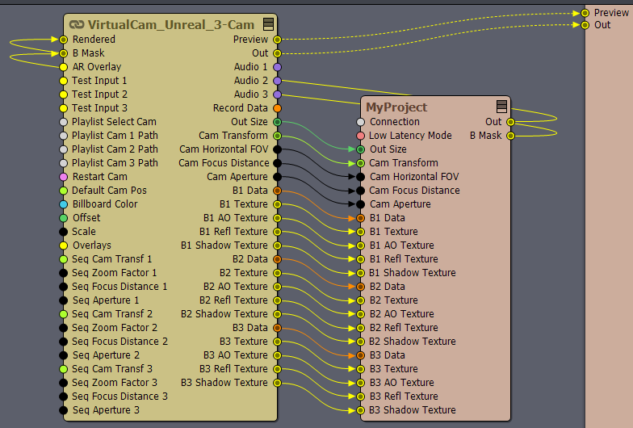This screenshot has width=633, height=428.
Task: Click the Seq Aperture 3 input pin
Action: [64, 410]
